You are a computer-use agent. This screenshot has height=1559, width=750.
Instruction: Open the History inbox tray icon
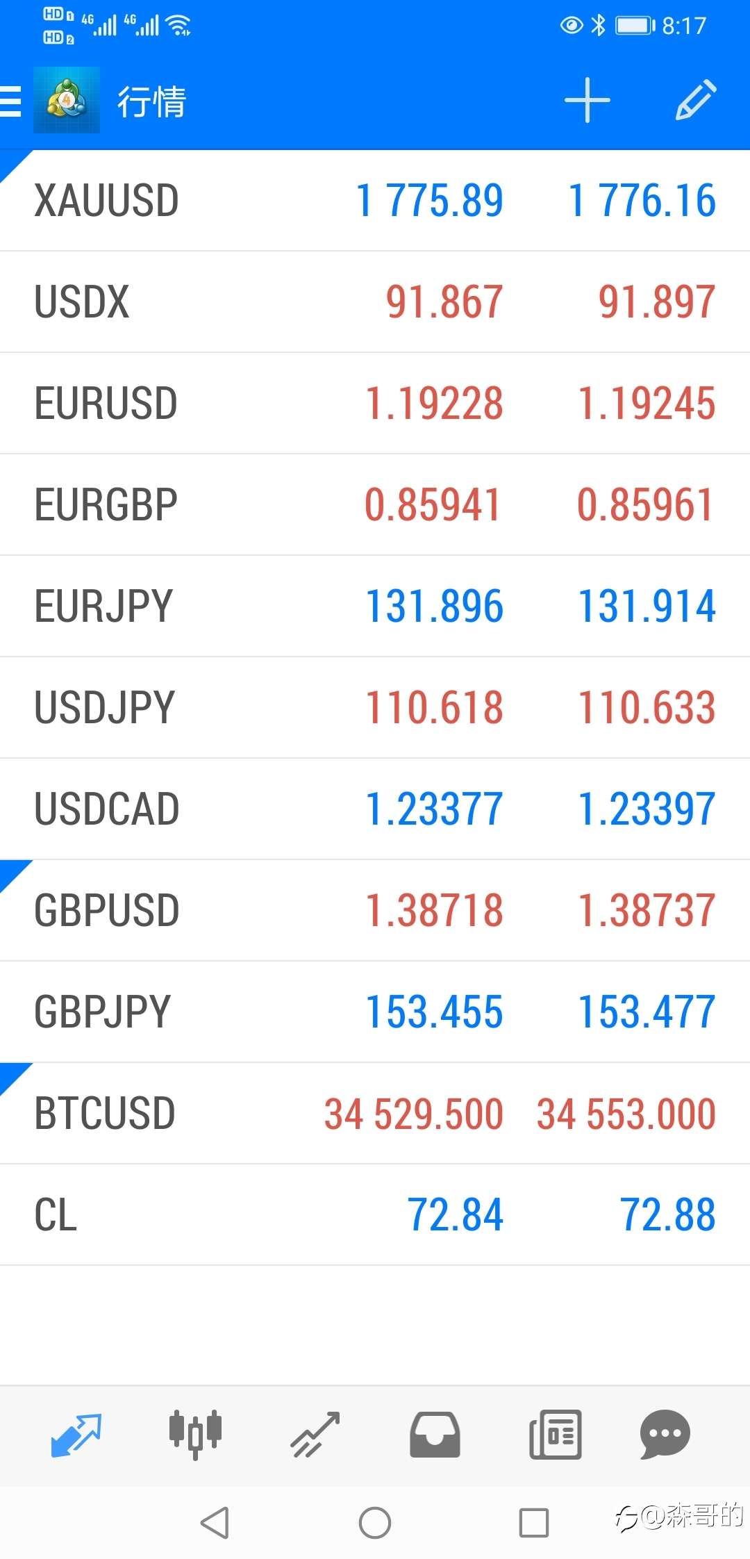(435, 1435)
